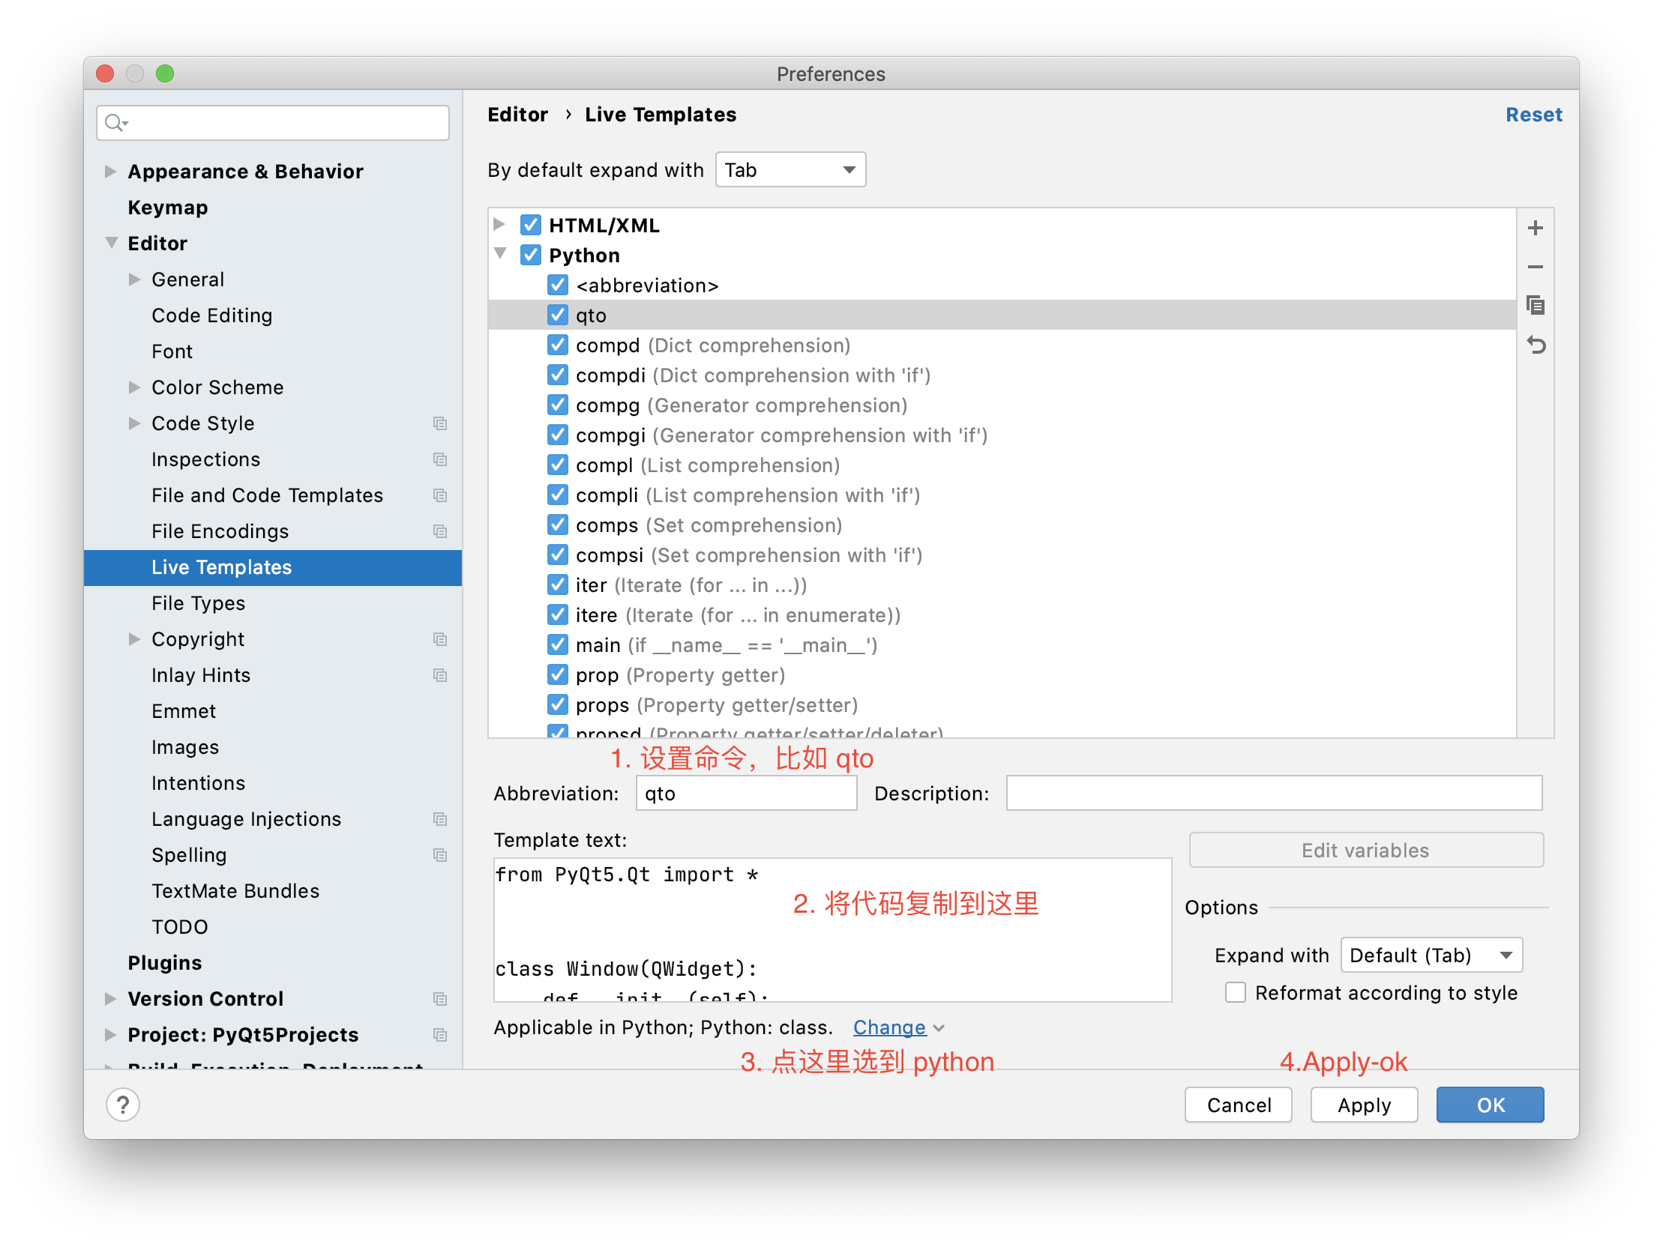The image size is (1663, 1250).
Task: Collapse the Python template group
Action: [x=500, y=254]
